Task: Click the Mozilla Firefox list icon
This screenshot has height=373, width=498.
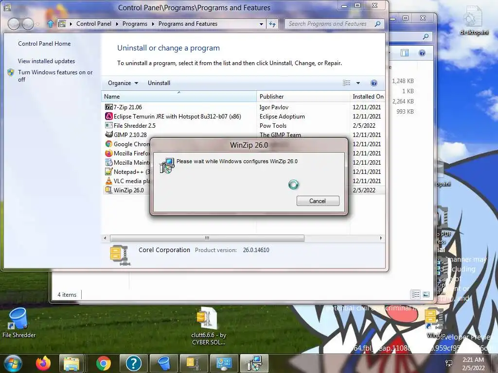Action: (x=108, y=153)
